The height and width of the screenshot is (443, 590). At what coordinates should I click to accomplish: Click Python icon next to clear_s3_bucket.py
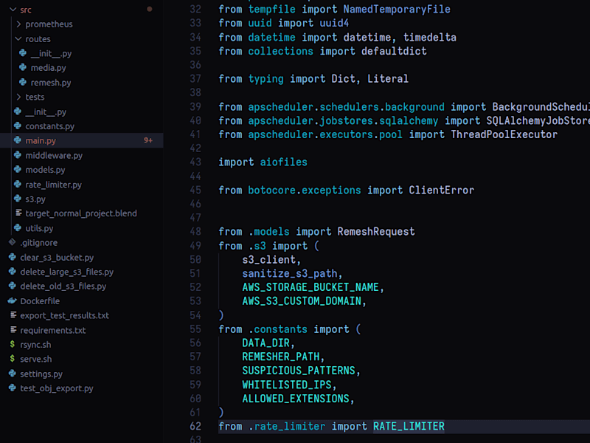coord(13,257)
